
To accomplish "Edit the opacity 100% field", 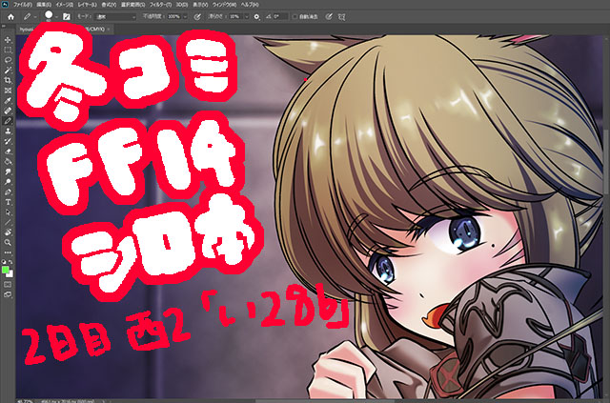I will [x=173, y=17].
